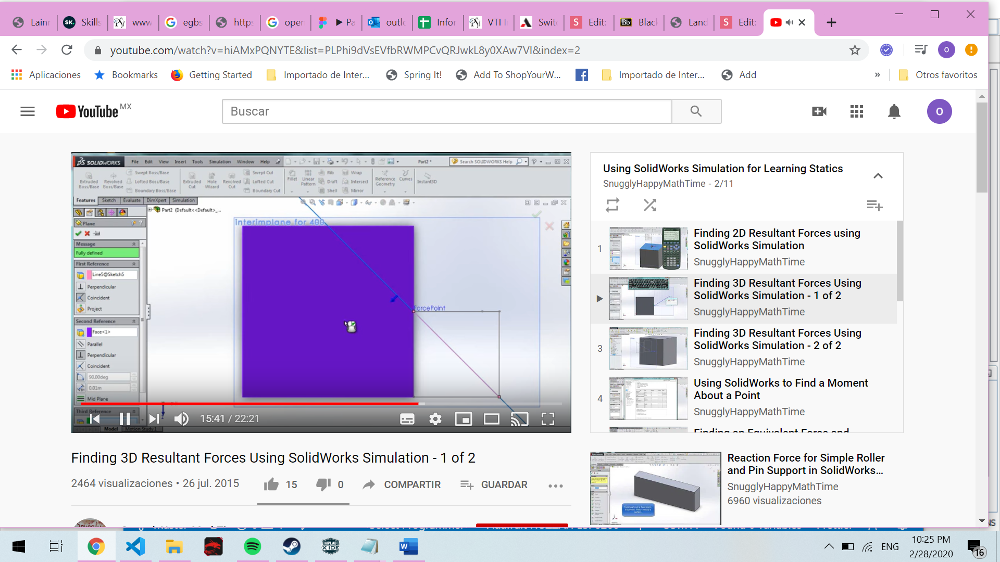Collapse the playlist panel chevron
The width and height of the screenshot is (1000, 562).
click(878, 176)
